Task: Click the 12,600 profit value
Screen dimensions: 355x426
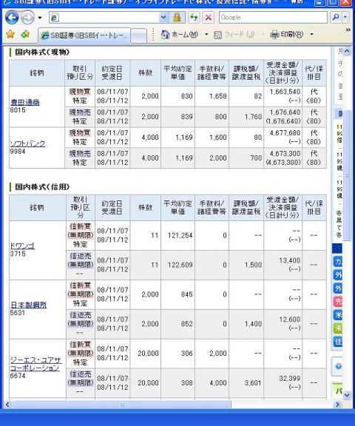Action: click(x=290, y=319)
